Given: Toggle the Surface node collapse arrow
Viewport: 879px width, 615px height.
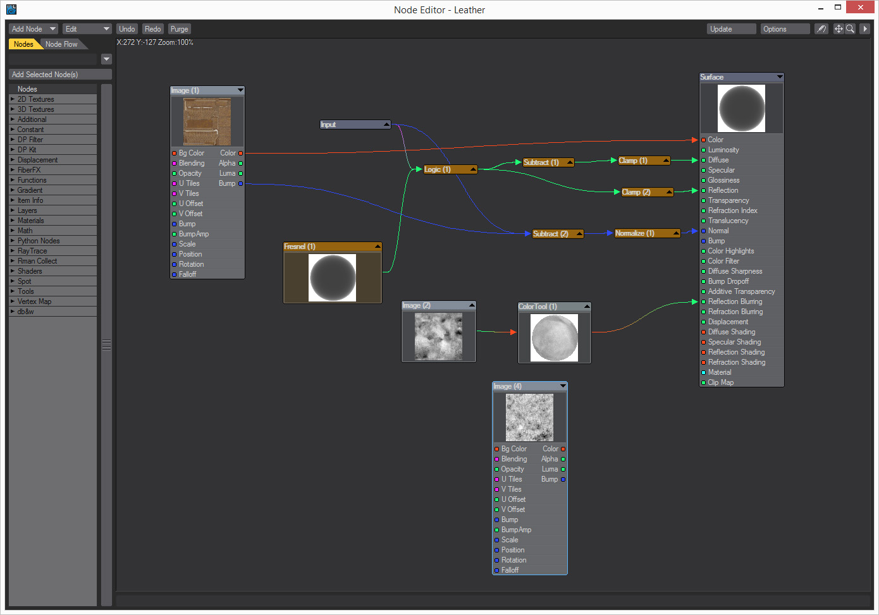Looking at the screenshot, I should click(780, 77).
